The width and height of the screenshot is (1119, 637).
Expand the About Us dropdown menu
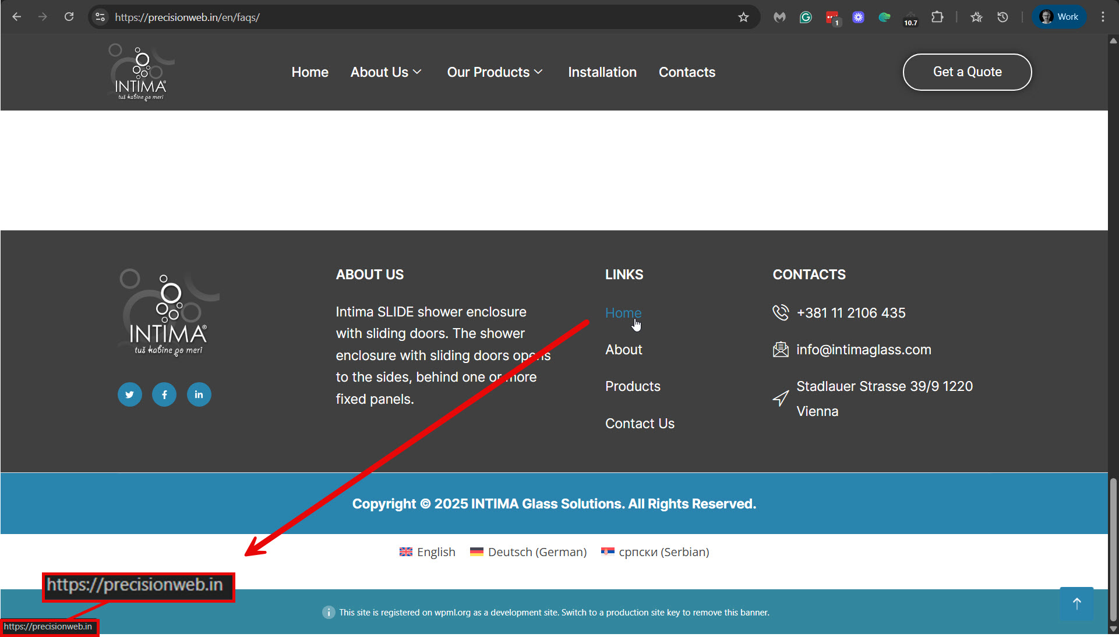(x=386, y=72)
